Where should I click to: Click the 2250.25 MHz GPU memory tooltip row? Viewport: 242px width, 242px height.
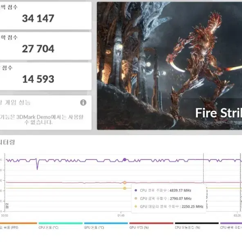(169, 206)
